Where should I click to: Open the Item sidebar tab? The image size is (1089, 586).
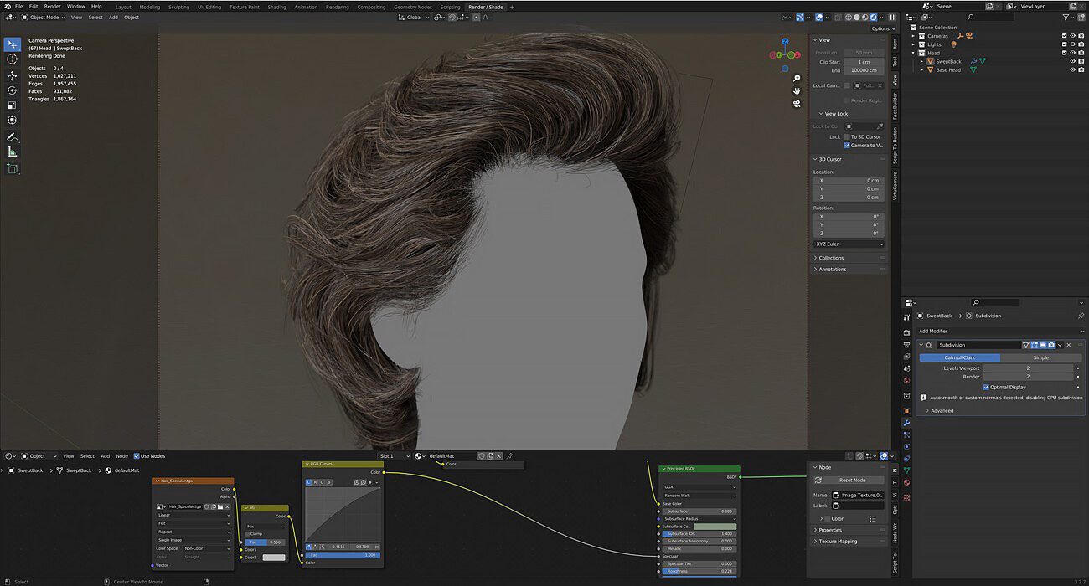coord(895,44)
